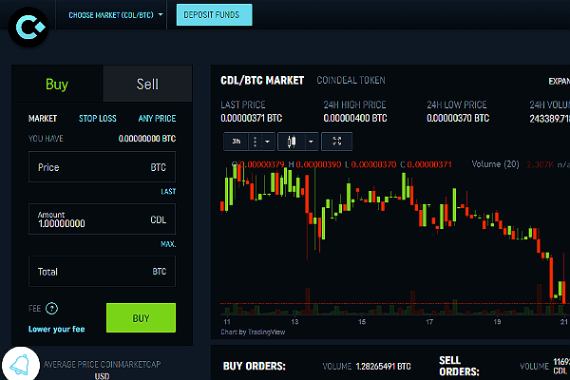Click MAX to use maximum amount
Image resolution: width=570 pixels, height=380 pixels.
coord(167,244)
